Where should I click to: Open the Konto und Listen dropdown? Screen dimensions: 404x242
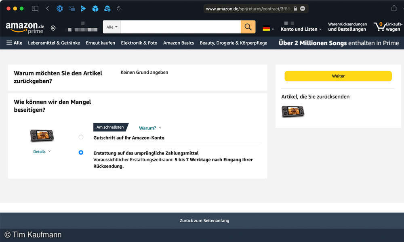coord(299,29)
